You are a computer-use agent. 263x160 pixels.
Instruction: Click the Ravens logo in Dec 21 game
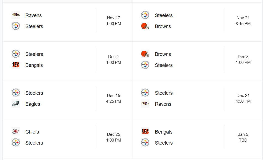pyautogui.click(x=145, y=104)
